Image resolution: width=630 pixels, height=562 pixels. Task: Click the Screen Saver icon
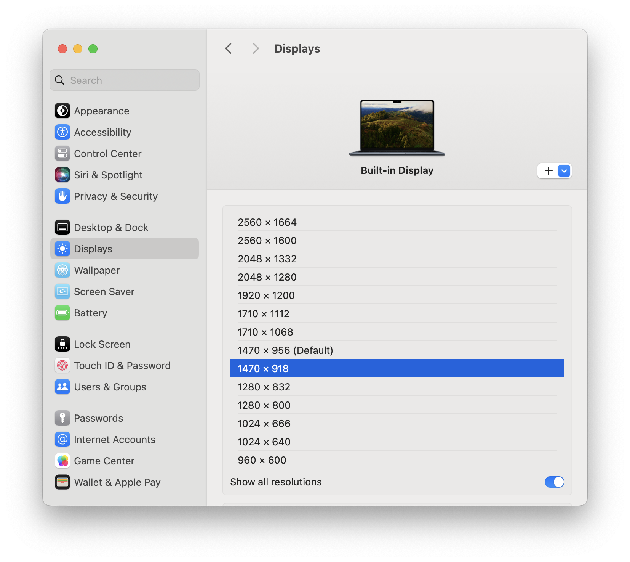(x=62, y=292)
